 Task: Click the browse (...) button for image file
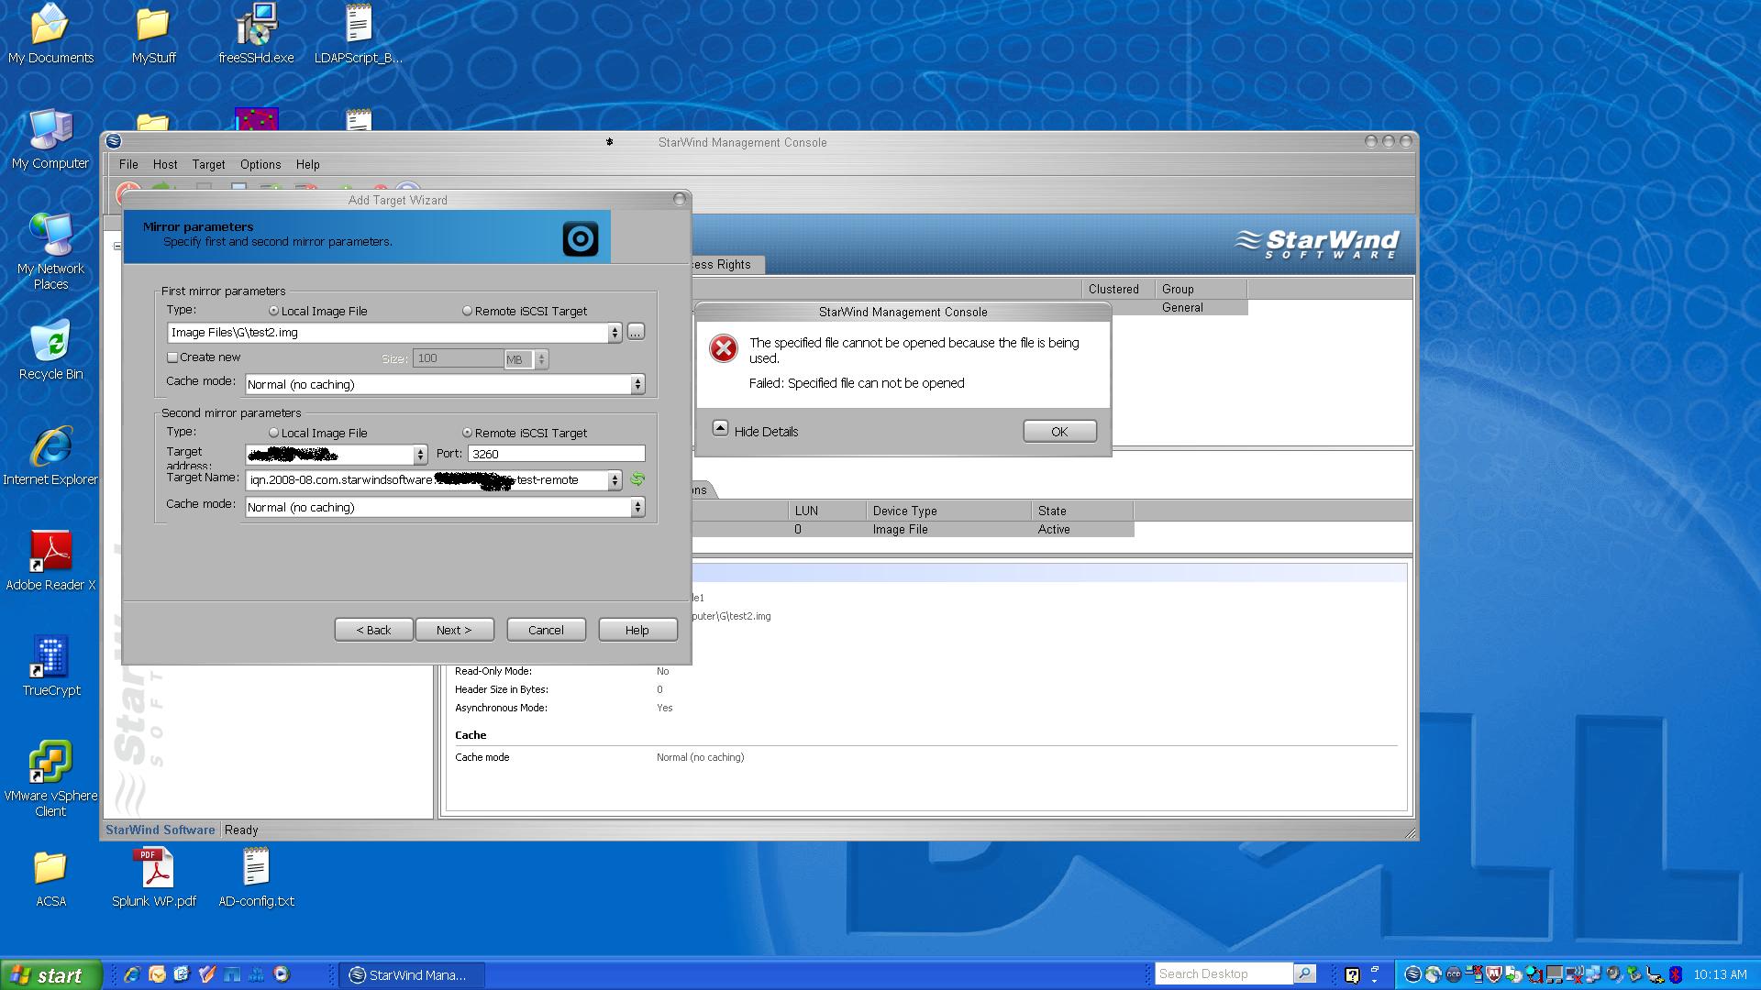636,332
